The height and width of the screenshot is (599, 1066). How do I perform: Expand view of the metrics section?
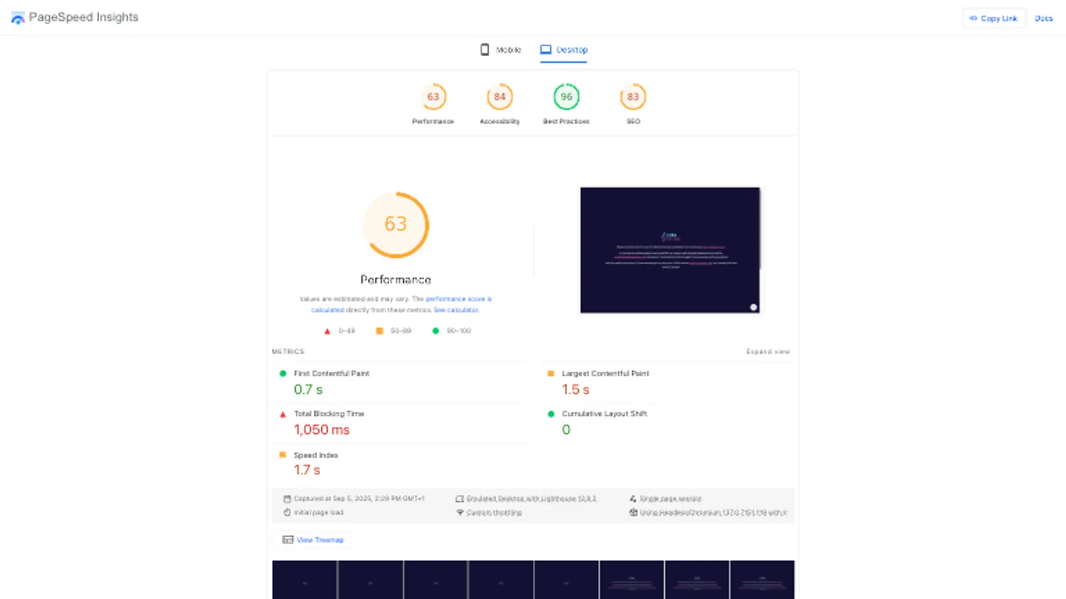pos(768,351)
